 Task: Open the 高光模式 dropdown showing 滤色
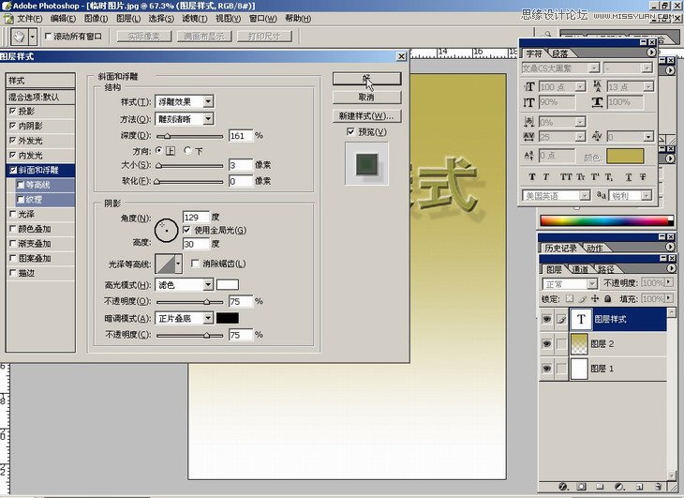[x=209, y=284]
